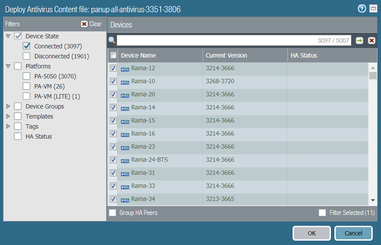The image size is (381, 245).
Task: Enable the Disconnected (1901) filter
Action: (27, 56)
